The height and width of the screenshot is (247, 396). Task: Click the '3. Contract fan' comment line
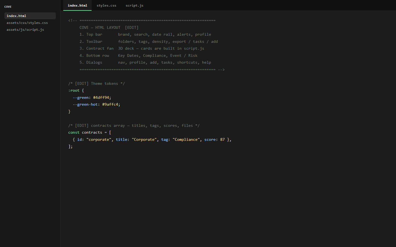pos(142,49)
